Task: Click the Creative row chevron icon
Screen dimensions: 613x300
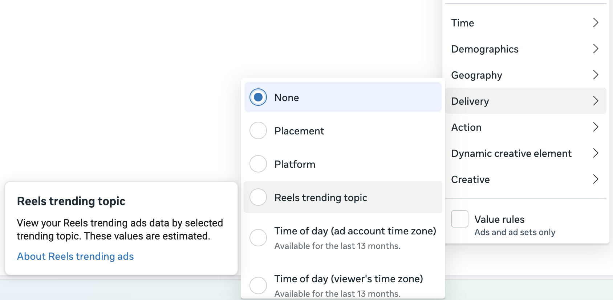Action: (x=595, y=179)
